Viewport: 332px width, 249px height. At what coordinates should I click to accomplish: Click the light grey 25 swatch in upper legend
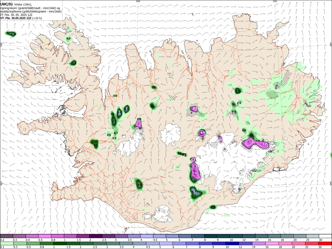pyautogui.click(x=312, y=236)
